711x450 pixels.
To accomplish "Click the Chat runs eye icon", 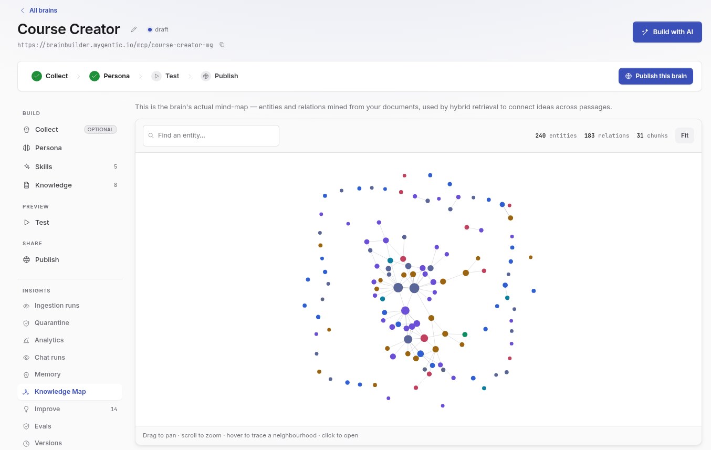I will tap(26, 358).
